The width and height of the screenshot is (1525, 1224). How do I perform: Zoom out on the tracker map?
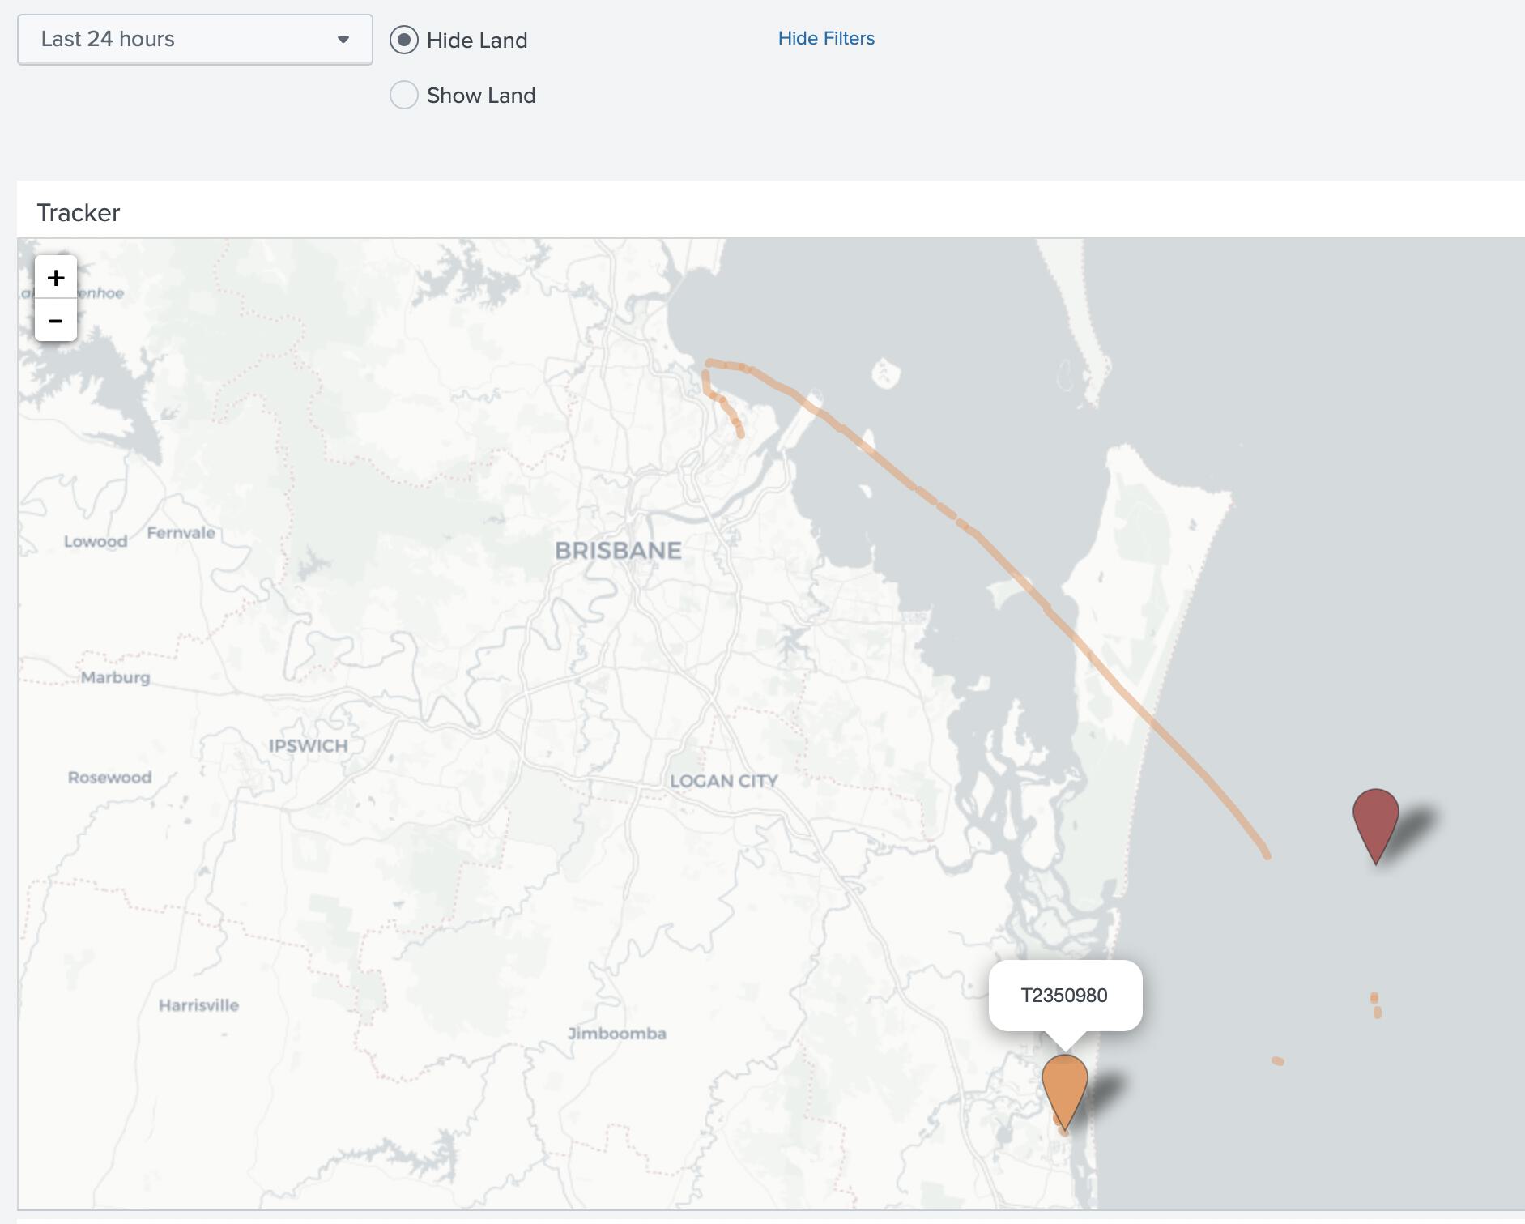(x=56, y=321)
